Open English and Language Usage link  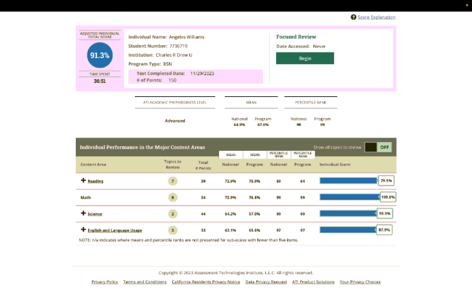[115, 230]
